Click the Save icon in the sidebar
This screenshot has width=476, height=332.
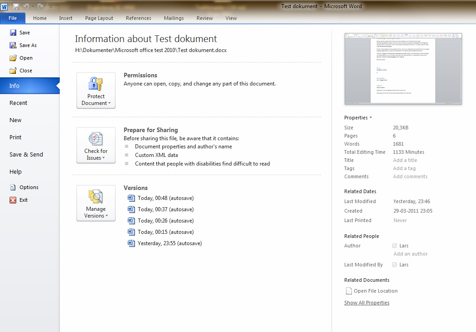tap(13, 33)
